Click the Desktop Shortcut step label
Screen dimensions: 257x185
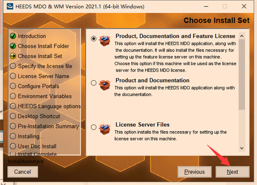(x=39, y=116)
